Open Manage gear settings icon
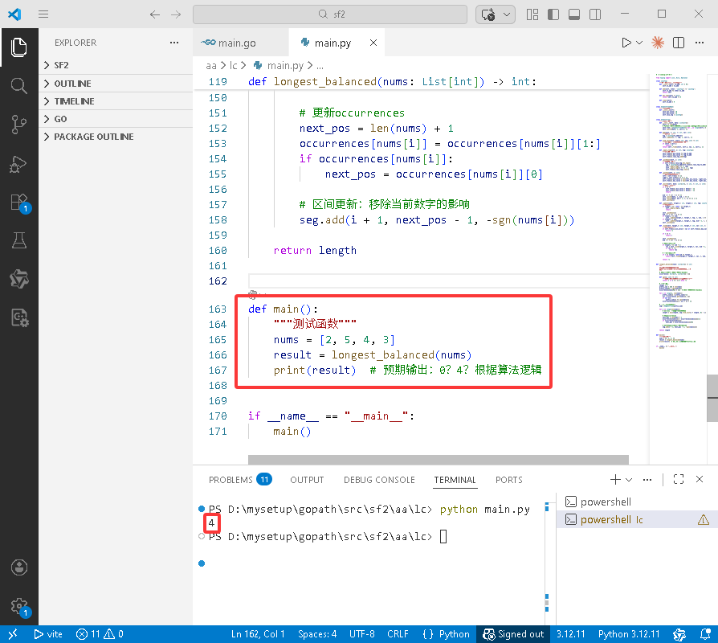Image resolution: width=718 pixels, height=643 pixels. point(20,608)
